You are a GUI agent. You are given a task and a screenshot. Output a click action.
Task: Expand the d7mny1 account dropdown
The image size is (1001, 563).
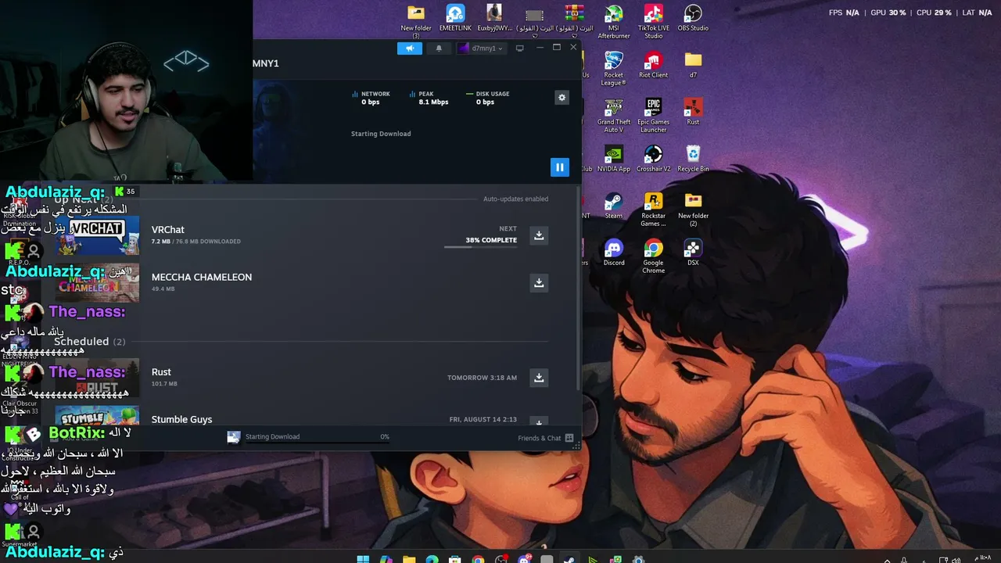481,48
